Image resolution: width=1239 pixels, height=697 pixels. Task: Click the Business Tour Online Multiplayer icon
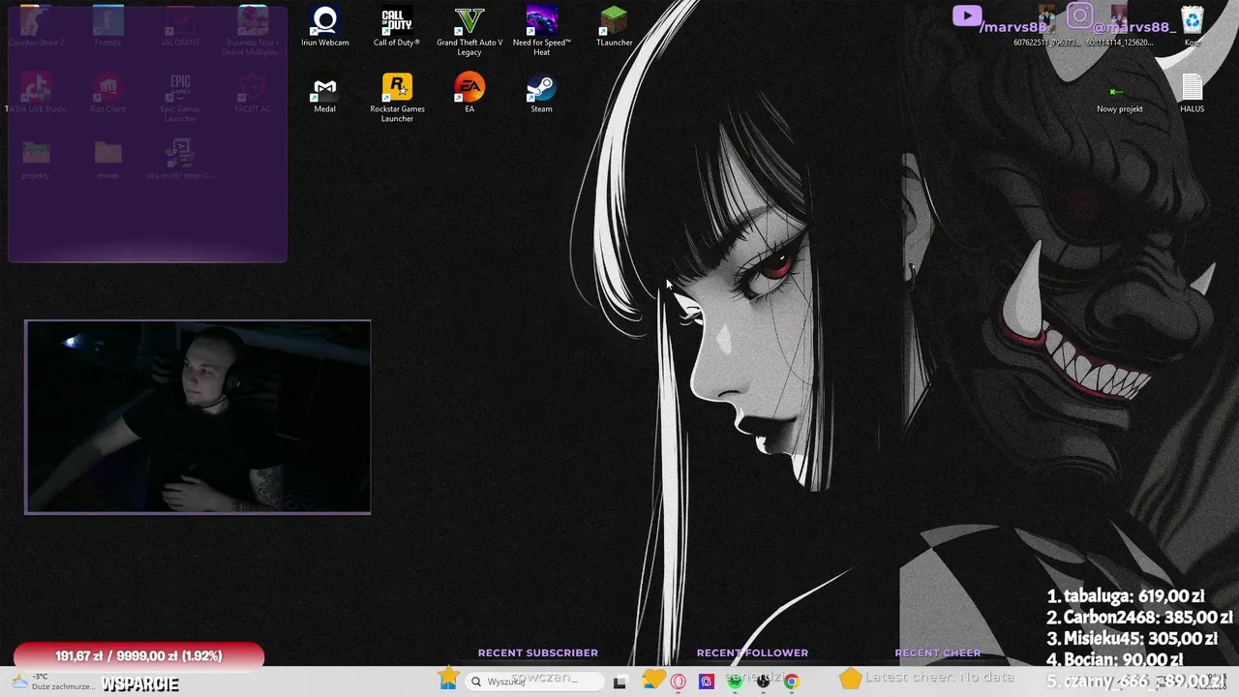(x=252, y=31)
